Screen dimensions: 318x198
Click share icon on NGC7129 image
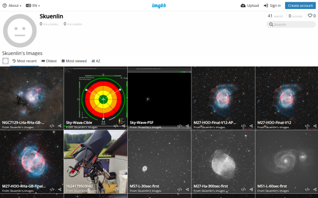[59, 126]
